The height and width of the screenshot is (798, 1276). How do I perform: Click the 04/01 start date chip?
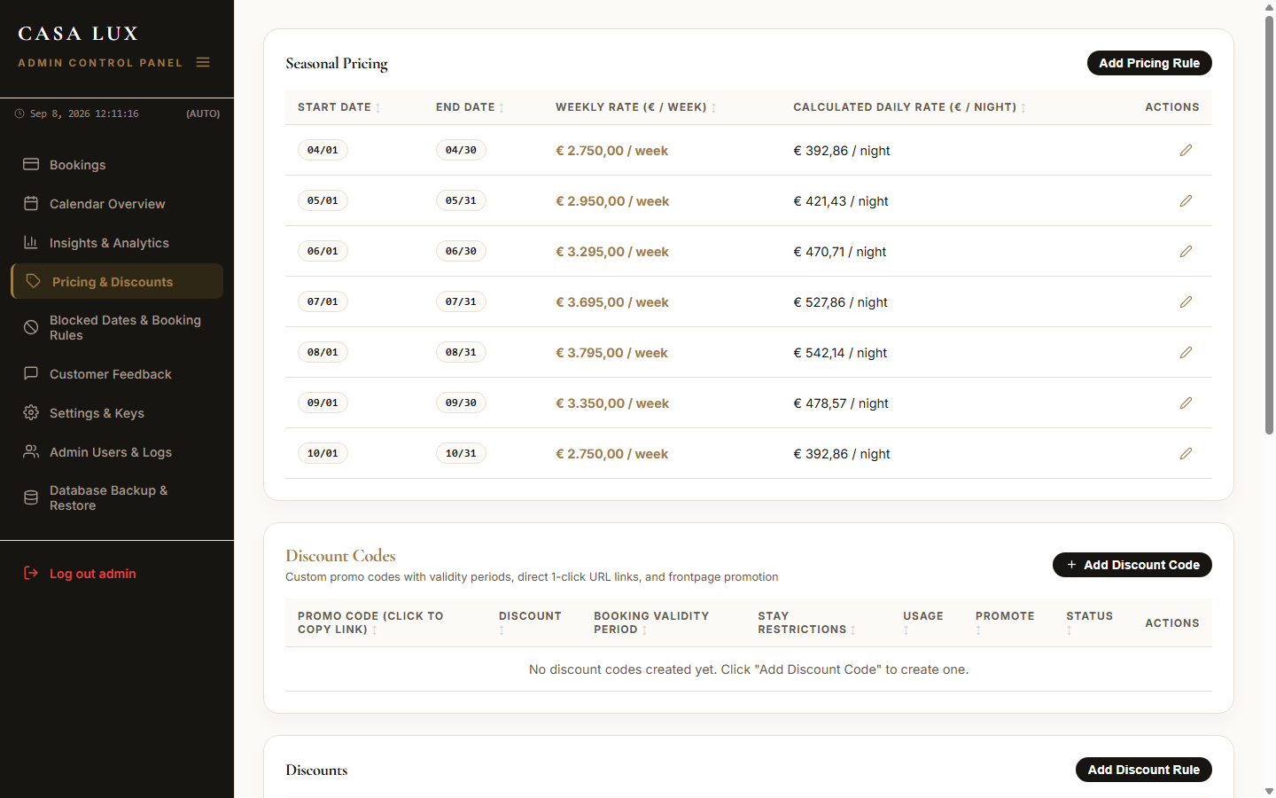pos(323,150)
